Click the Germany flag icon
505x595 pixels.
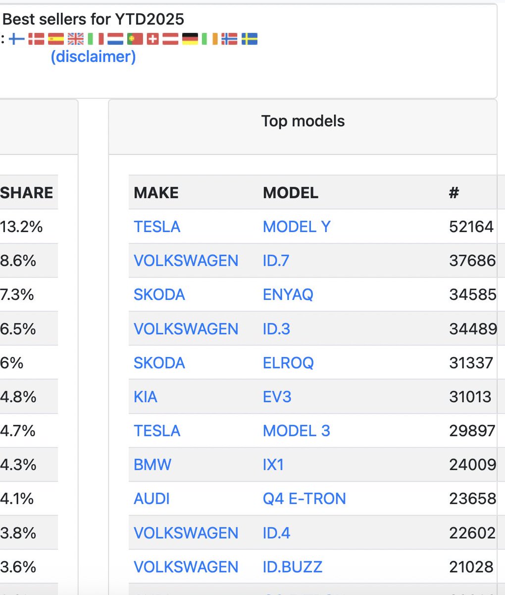tap(190, 39)
